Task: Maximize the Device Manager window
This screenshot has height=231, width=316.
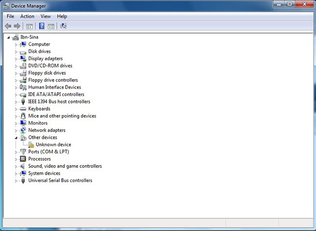Action: coord(290,4)
